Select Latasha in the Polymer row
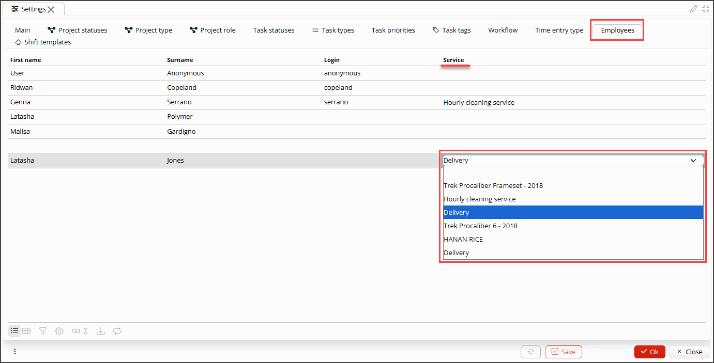This screenshot has height=363, width=714. click(22, 117)
